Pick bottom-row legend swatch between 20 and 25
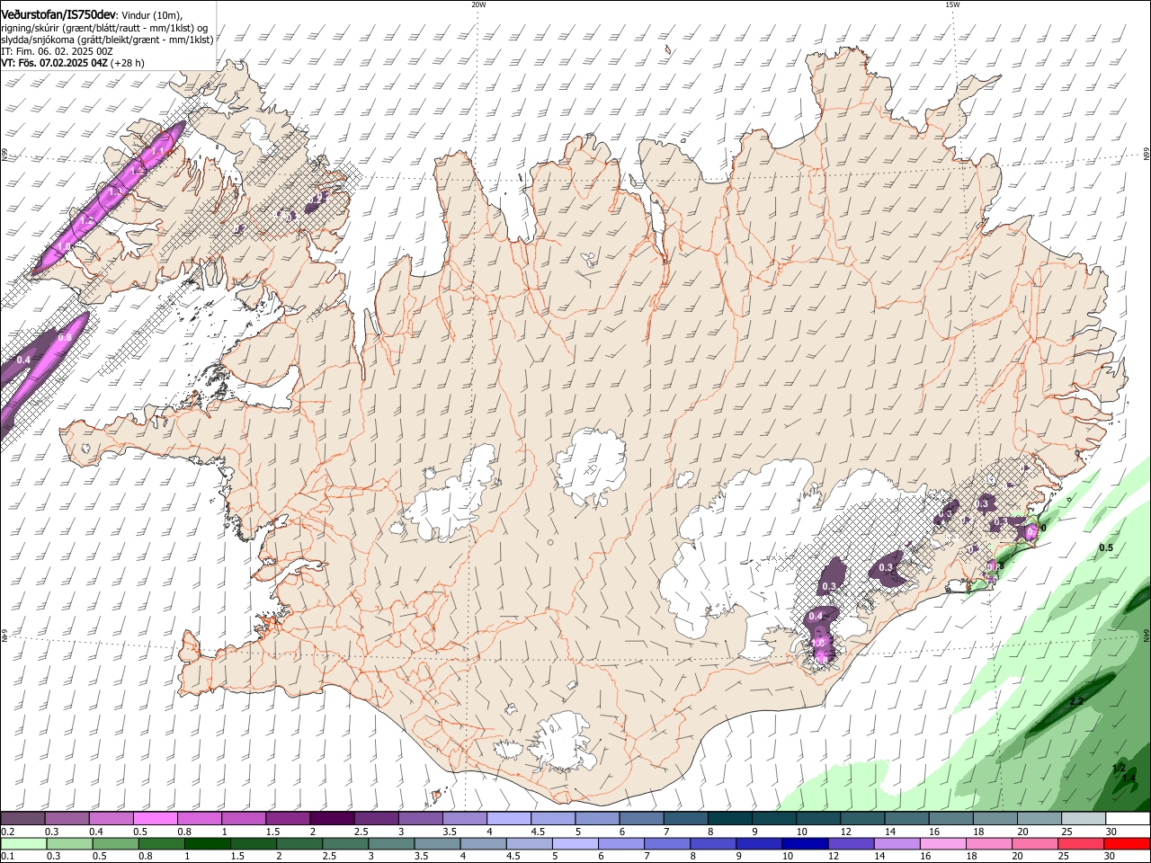This screenshot has height=863, width=1151. (1035, 844)
